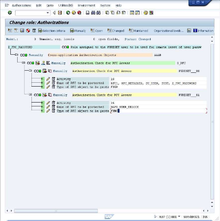Click the red-white Generate profile icon
This screenshot has height=221, width=220.
point(28,31)
